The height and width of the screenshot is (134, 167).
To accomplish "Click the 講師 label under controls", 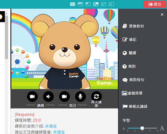I will click(x=40, y=106).
